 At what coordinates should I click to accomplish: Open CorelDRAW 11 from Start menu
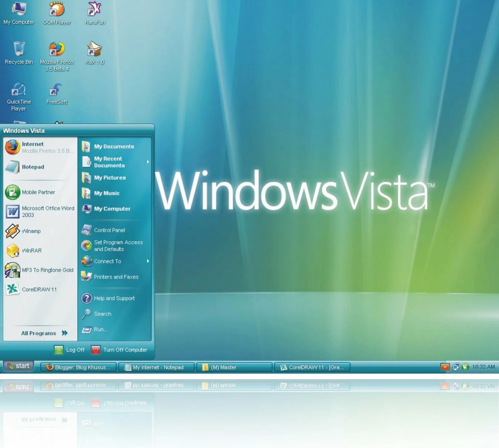click(40, 289)
